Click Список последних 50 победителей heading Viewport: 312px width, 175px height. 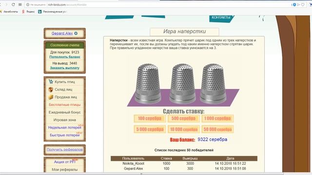pyautogui.click(x=184, y=150)
